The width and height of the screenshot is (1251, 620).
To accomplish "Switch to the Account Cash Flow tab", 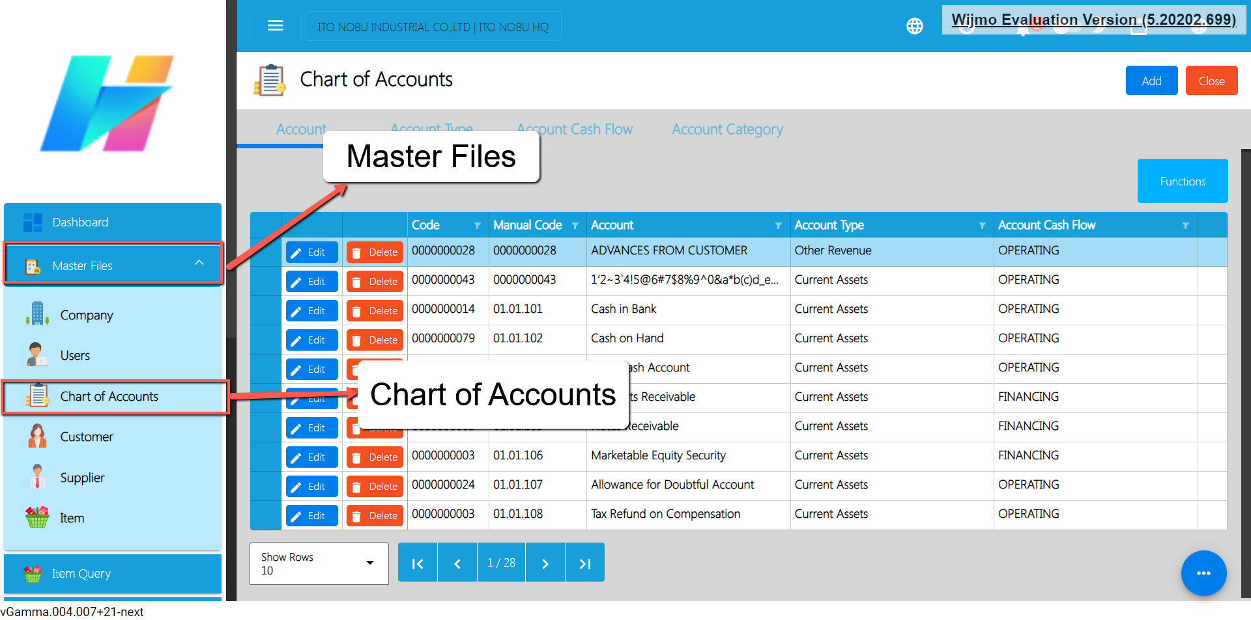I will coord(574,129).
